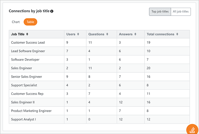
Task: Click the sort arrows next to Total connections
Action: pos(177,34)
